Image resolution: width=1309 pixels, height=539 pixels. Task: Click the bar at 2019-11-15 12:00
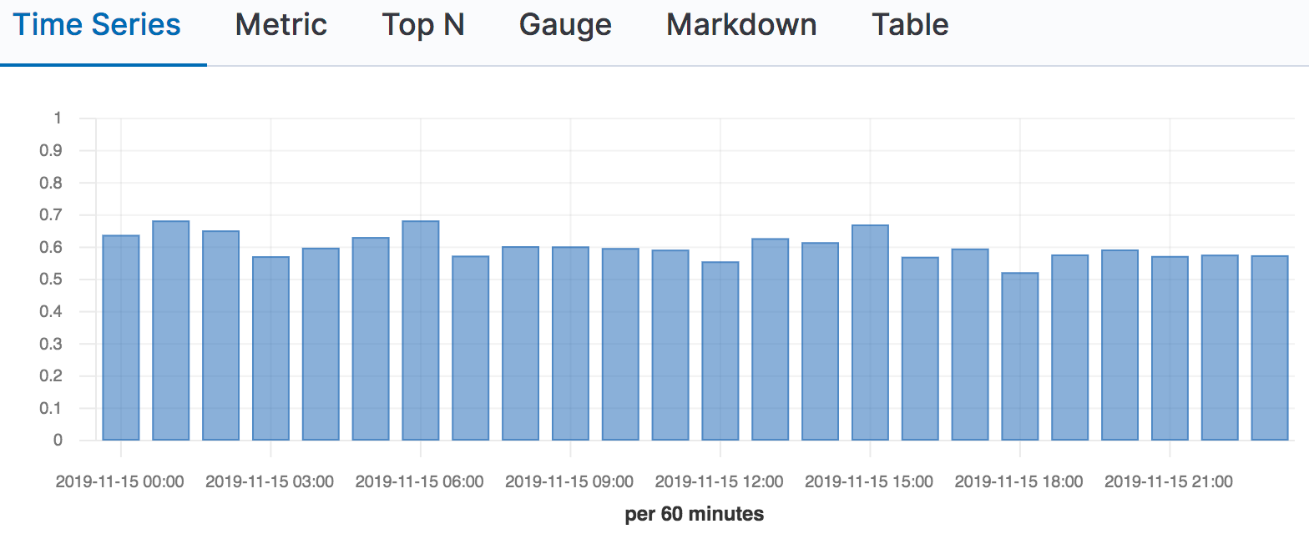[x=720, y=351]
